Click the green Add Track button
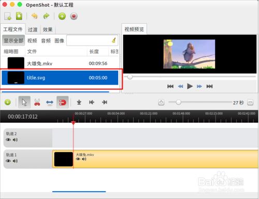The image size is (259, 199). pos(8,102)
